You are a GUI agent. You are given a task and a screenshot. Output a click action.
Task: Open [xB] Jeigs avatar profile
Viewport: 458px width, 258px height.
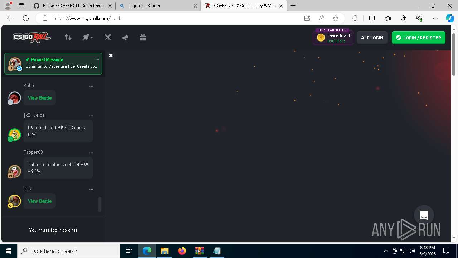[x=14, y=135]
